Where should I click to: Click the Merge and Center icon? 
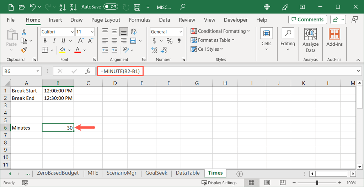click(133, 41)
